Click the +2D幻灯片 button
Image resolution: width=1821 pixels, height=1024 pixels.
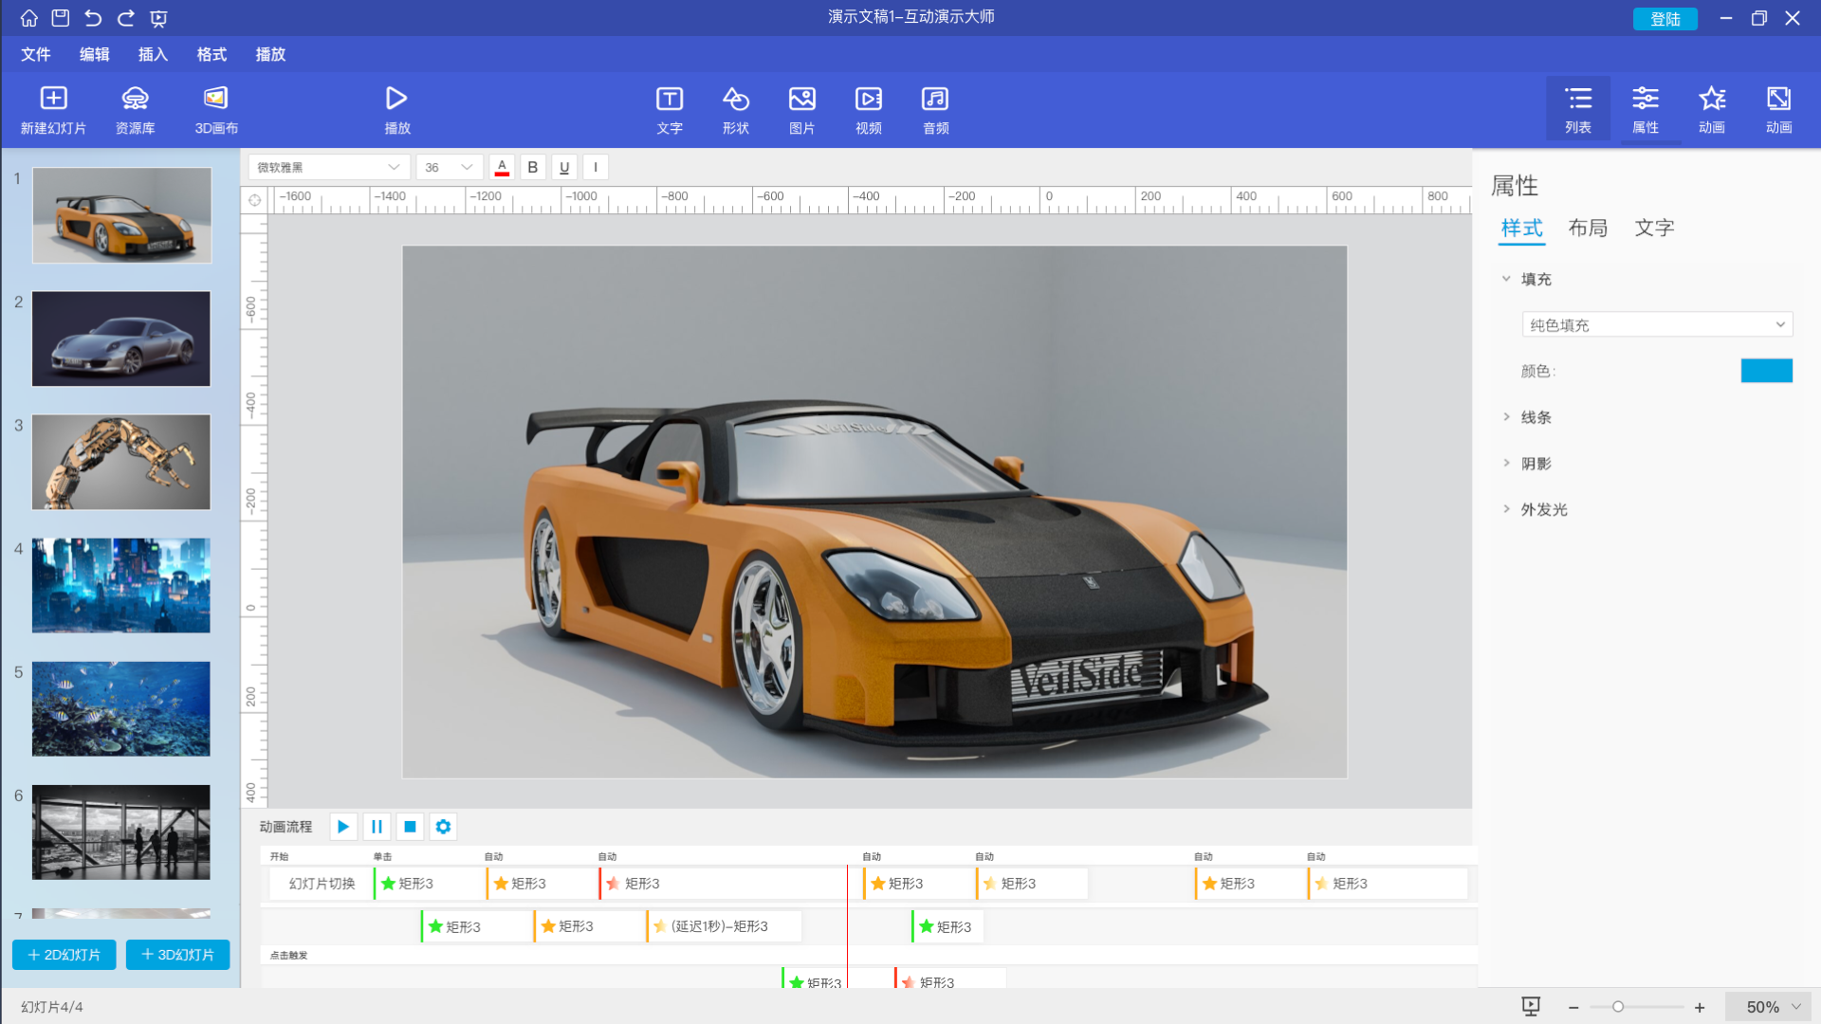pyautogui.click(x=64, y=955)
